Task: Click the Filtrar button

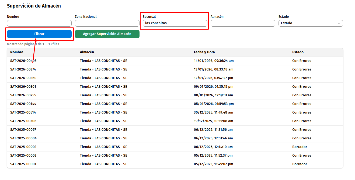Action: [39, 34]
